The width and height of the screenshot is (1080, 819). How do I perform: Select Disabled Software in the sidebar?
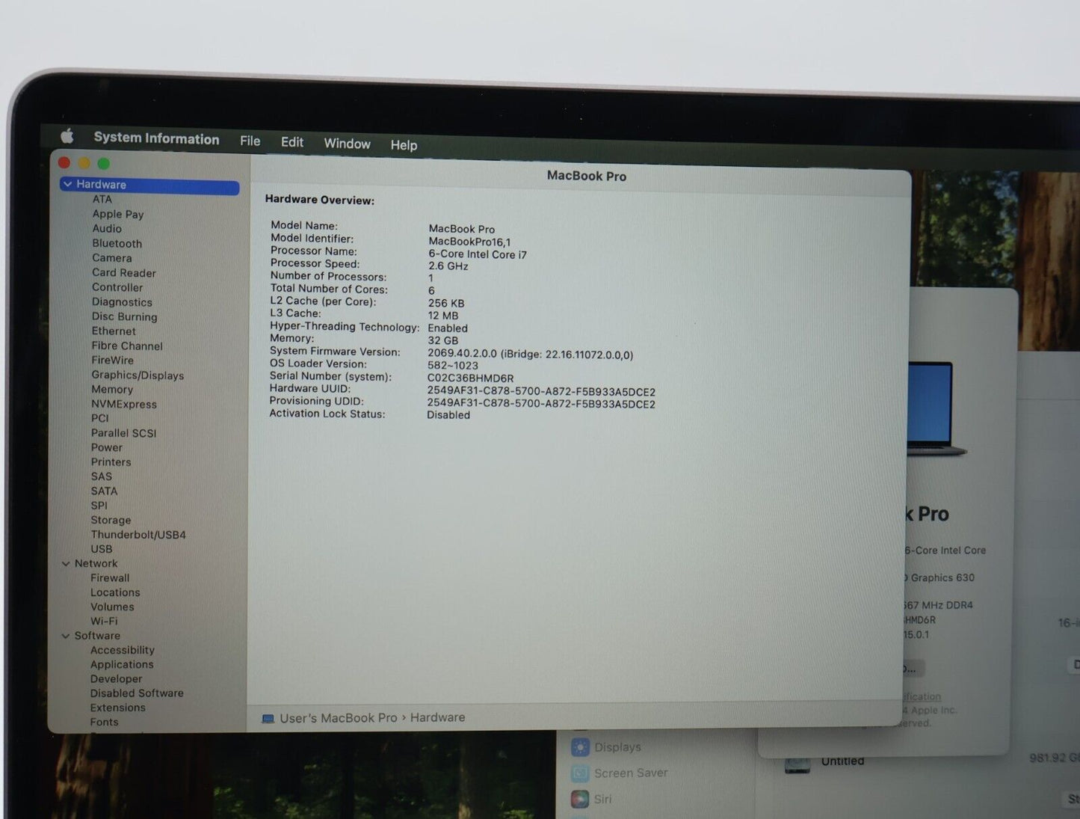click(137, 693)
